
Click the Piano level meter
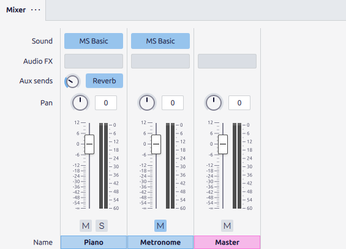click(103, 166)
